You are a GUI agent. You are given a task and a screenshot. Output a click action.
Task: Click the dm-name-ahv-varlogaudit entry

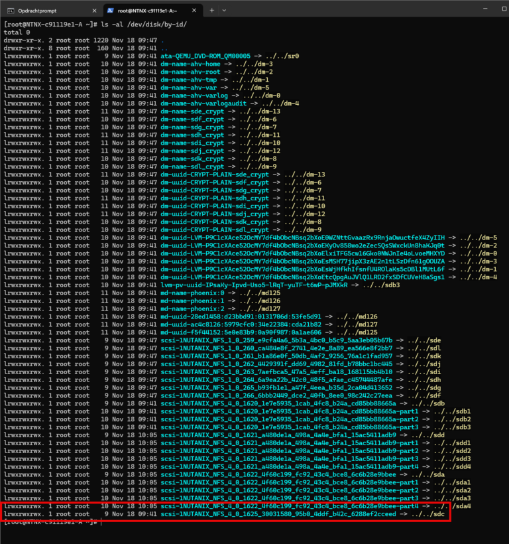tap(203, 103)
